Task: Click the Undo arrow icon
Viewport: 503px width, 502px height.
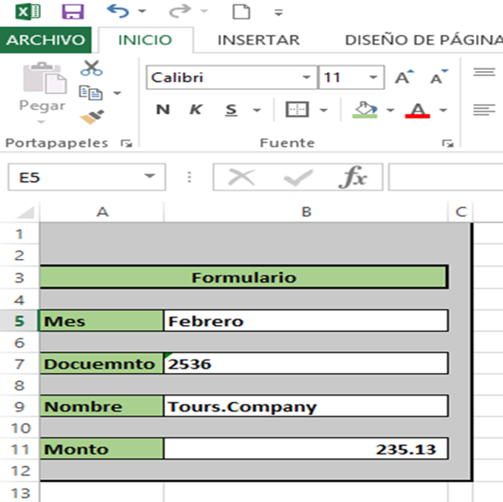Action: 117,12
